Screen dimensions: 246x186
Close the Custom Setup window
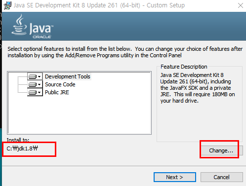click(241, 5)
